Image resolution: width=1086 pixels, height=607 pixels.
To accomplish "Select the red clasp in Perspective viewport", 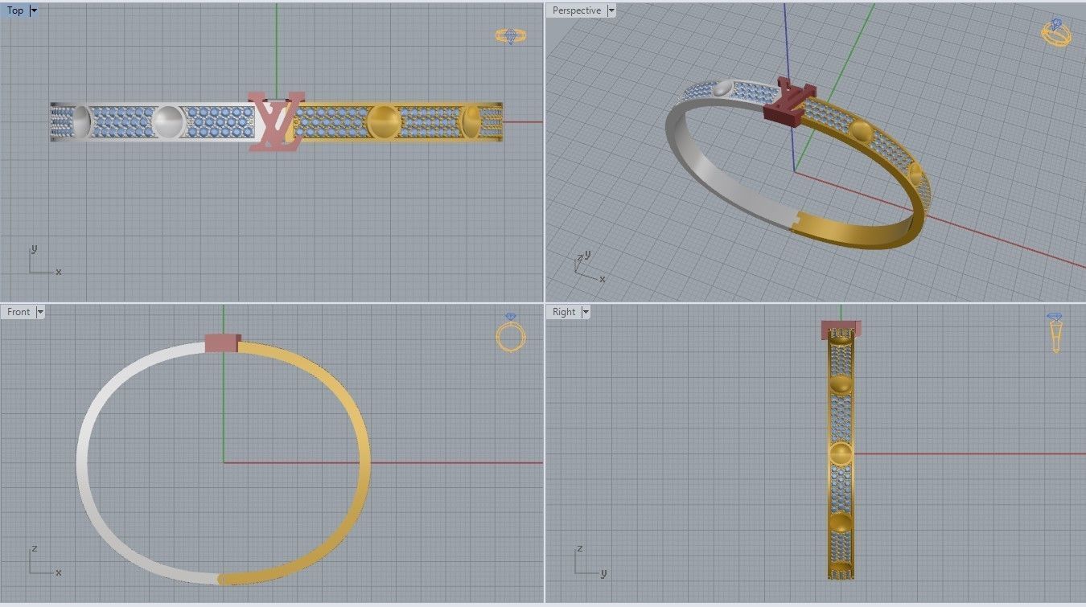I will [x=788, y=102].
